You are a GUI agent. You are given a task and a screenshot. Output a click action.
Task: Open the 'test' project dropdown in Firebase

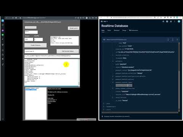(106, 21)
